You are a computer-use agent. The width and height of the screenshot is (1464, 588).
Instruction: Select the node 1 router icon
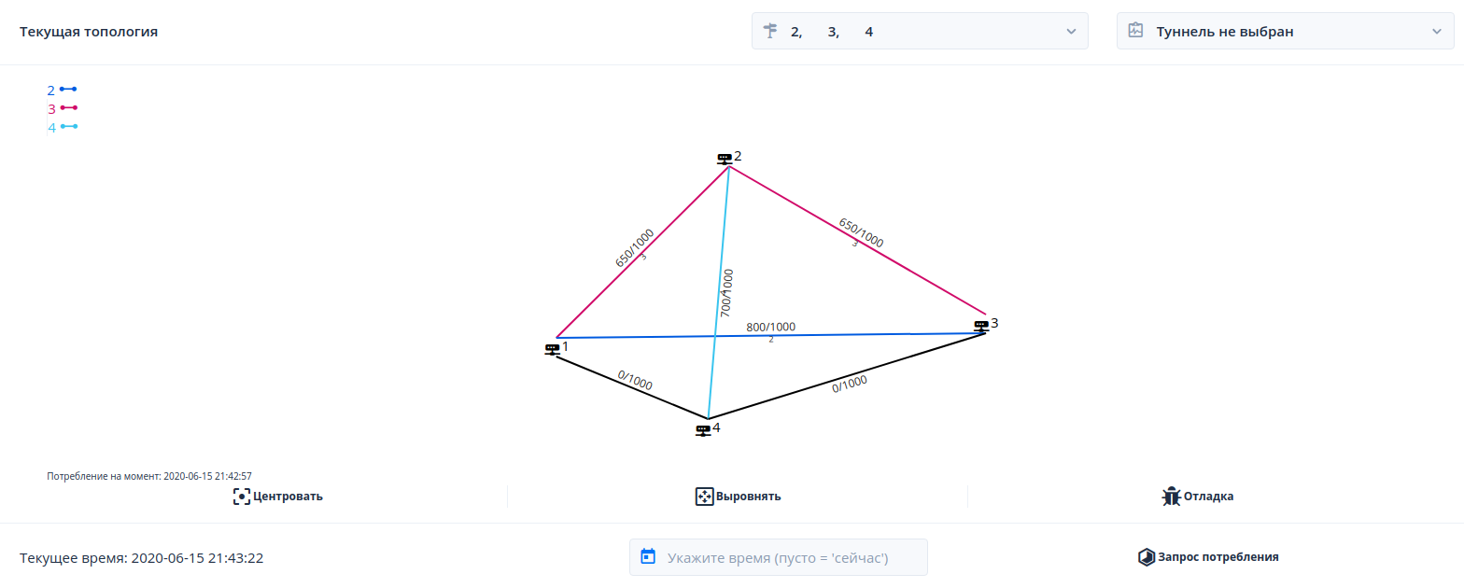coord(552,349)
